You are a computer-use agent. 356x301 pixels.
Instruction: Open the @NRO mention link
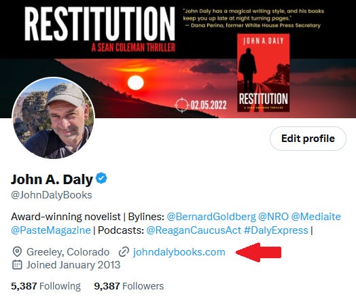(273, 217)
